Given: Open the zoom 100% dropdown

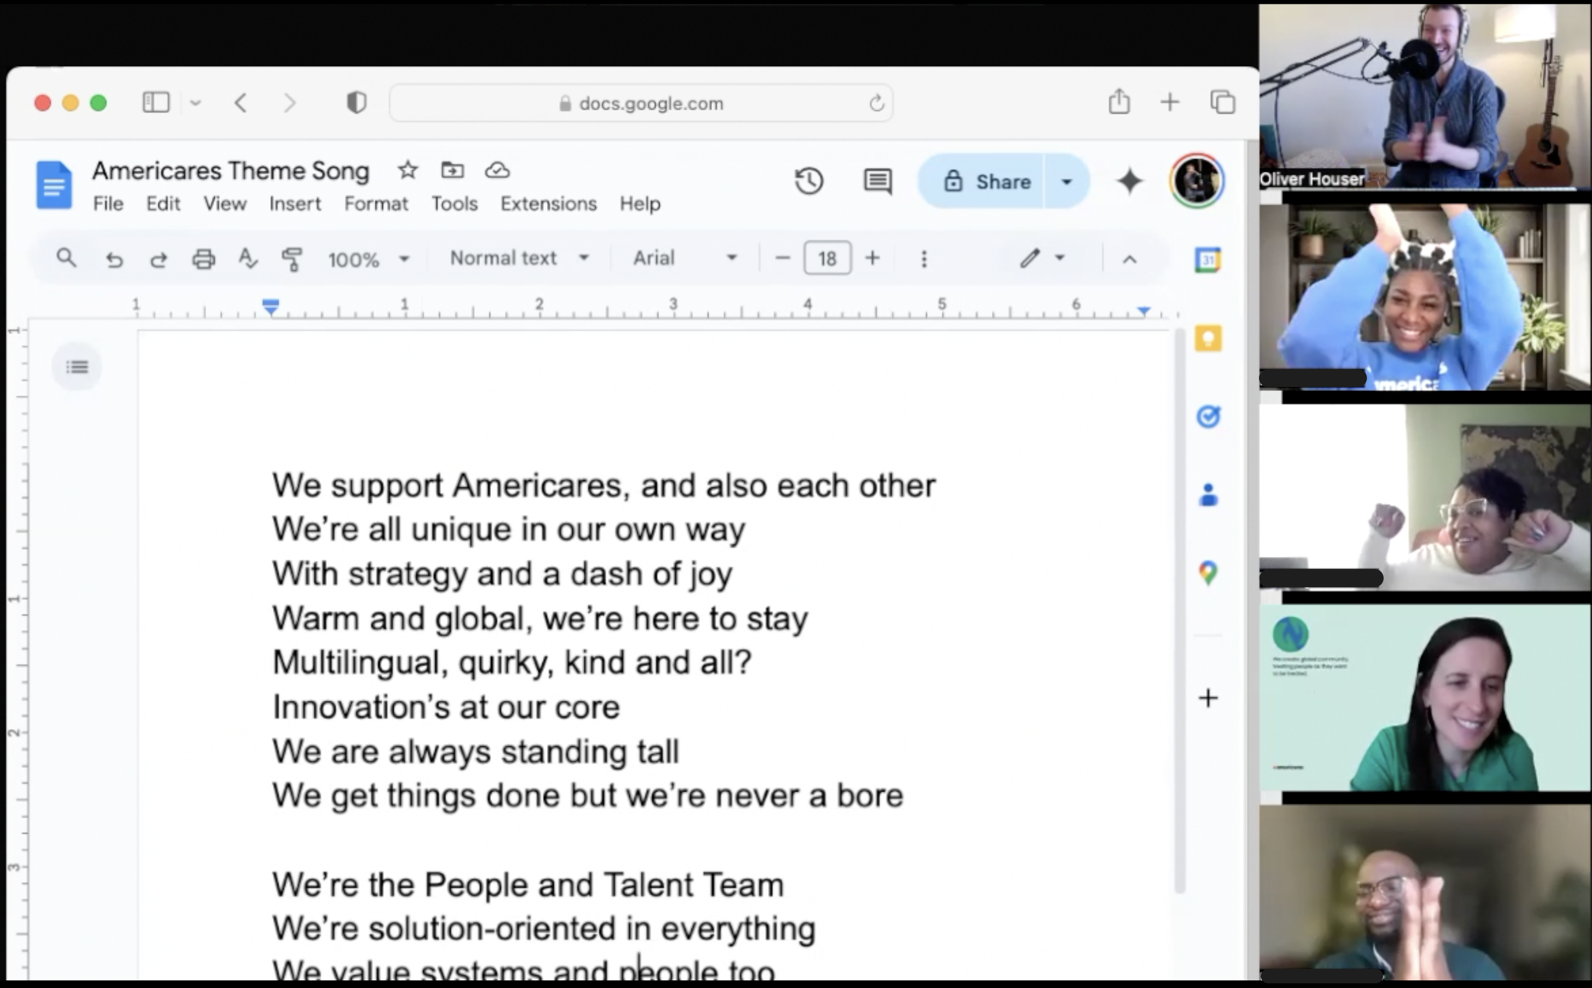Looking at the screenshot, I should (368, 260).
